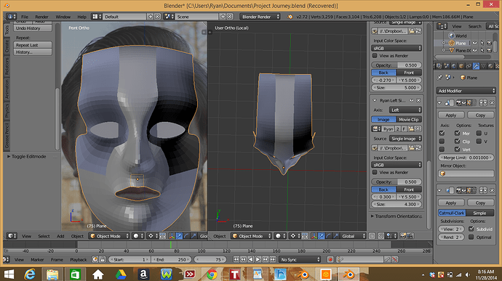The height and width of the screenshot is (281, 502).
Task: Collapse the Mirror modifier panel triangle
Action: (x=439, y=102)
